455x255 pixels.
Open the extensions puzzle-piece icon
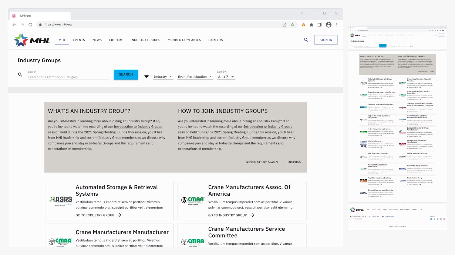(311, 25)
